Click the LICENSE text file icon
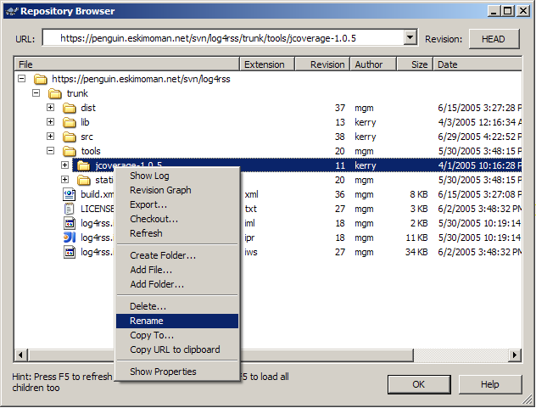Screen dimensions: 536x408 pyautogui.click(x=69, y=209)
